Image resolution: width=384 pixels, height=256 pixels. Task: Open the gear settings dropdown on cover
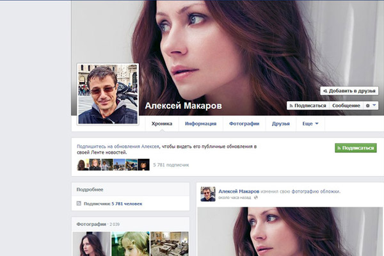[x=371, y=106]
